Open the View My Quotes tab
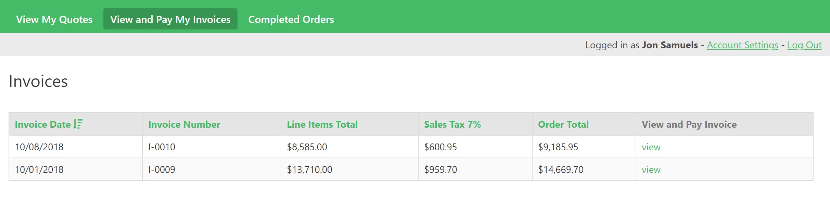 54,19
